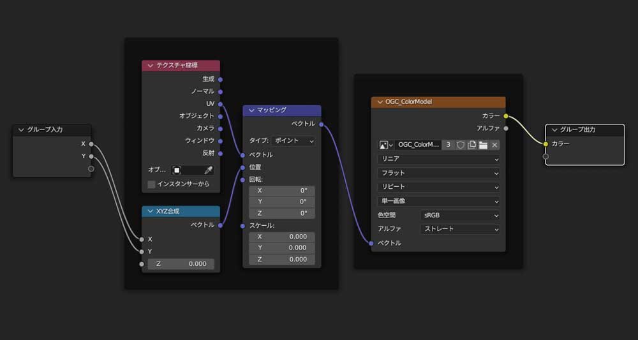Click the ベクトル output socket of マッピング
This screenshot has height=340, width=638.
point(321,124)
